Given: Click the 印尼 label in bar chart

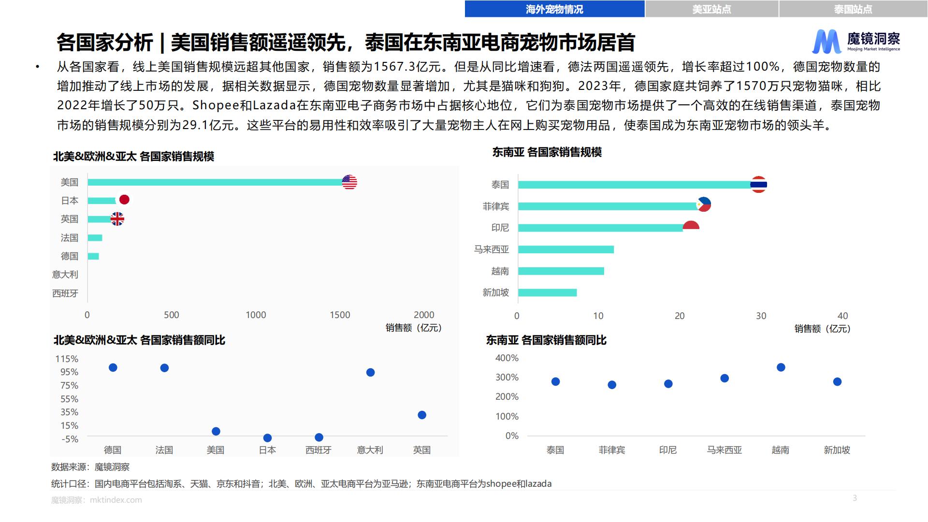Looking at the screenshot, I should tap(500, 228).
